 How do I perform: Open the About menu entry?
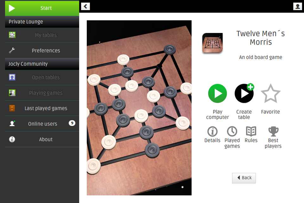coord(42,139)
